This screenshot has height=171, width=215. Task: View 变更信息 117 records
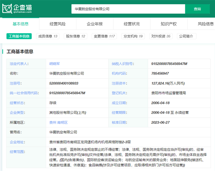point(104,36)
